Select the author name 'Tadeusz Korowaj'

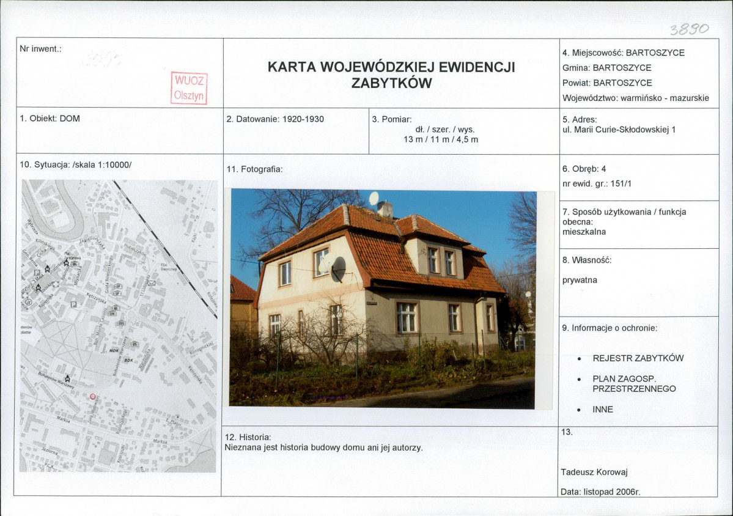click(x=594, y=473)
